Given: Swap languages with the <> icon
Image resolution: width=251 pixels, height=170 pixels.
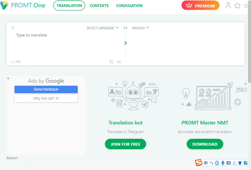Looking at the screenshot, I should [125, 28].
